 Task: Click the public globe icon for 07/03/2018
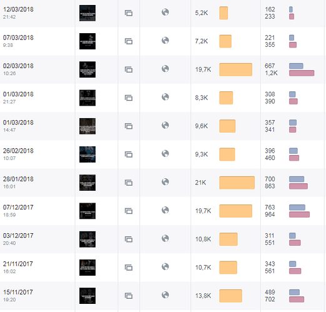pyautogui.click(x=165, y=40)
